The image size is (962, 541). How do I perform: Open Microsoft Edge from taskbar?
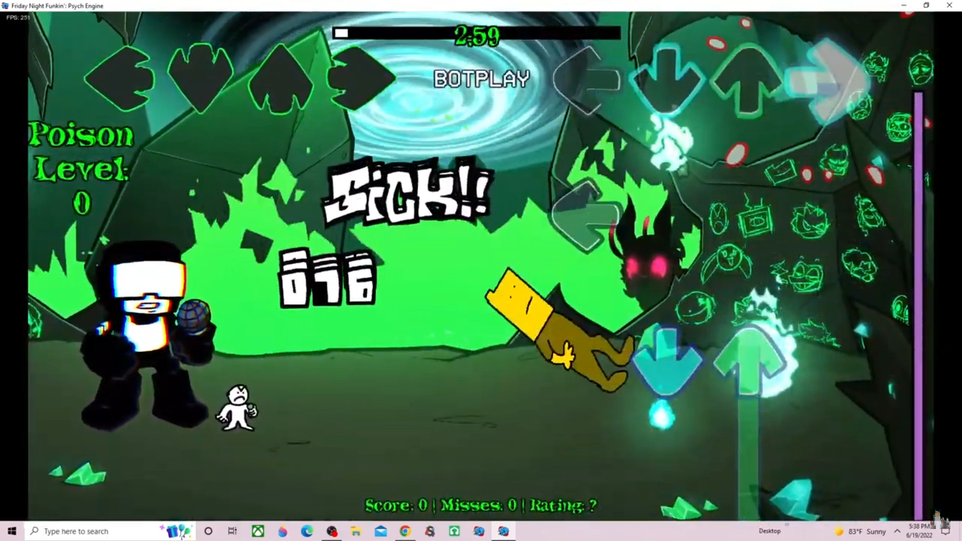tap(307, 531)
